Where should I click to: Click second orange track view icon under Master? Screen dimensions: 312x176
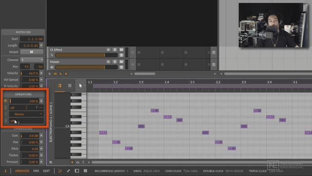point(60,74)
